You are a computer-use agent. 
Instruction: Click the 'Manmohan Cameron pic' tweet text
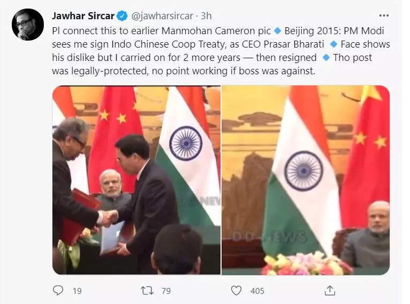point(216,31)
